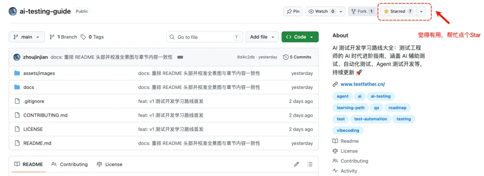View the 1 Branch link

(63, 37)
